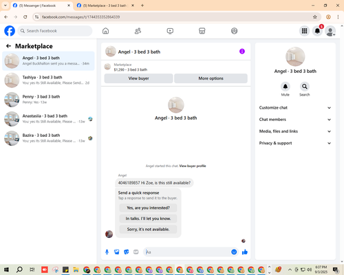Open the Penny - 3 bad 3 bath conversation

click(48, 100)
